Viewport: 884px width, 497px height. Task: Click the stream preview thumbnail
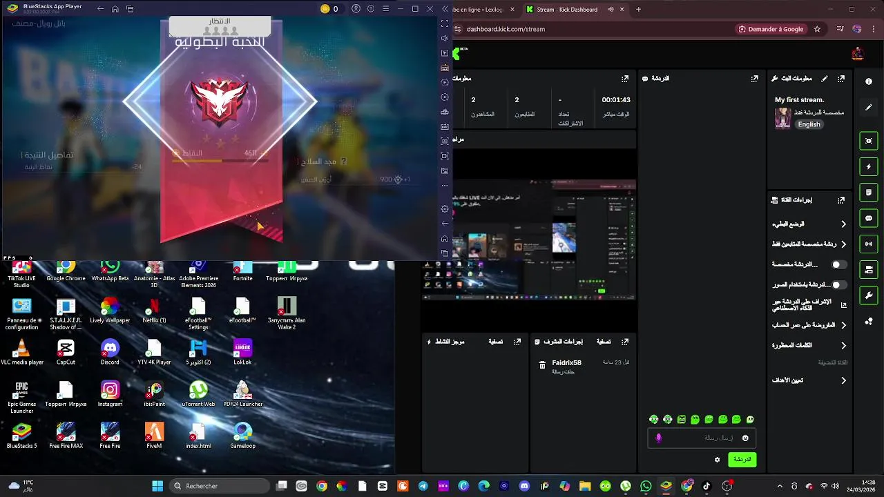529,240
